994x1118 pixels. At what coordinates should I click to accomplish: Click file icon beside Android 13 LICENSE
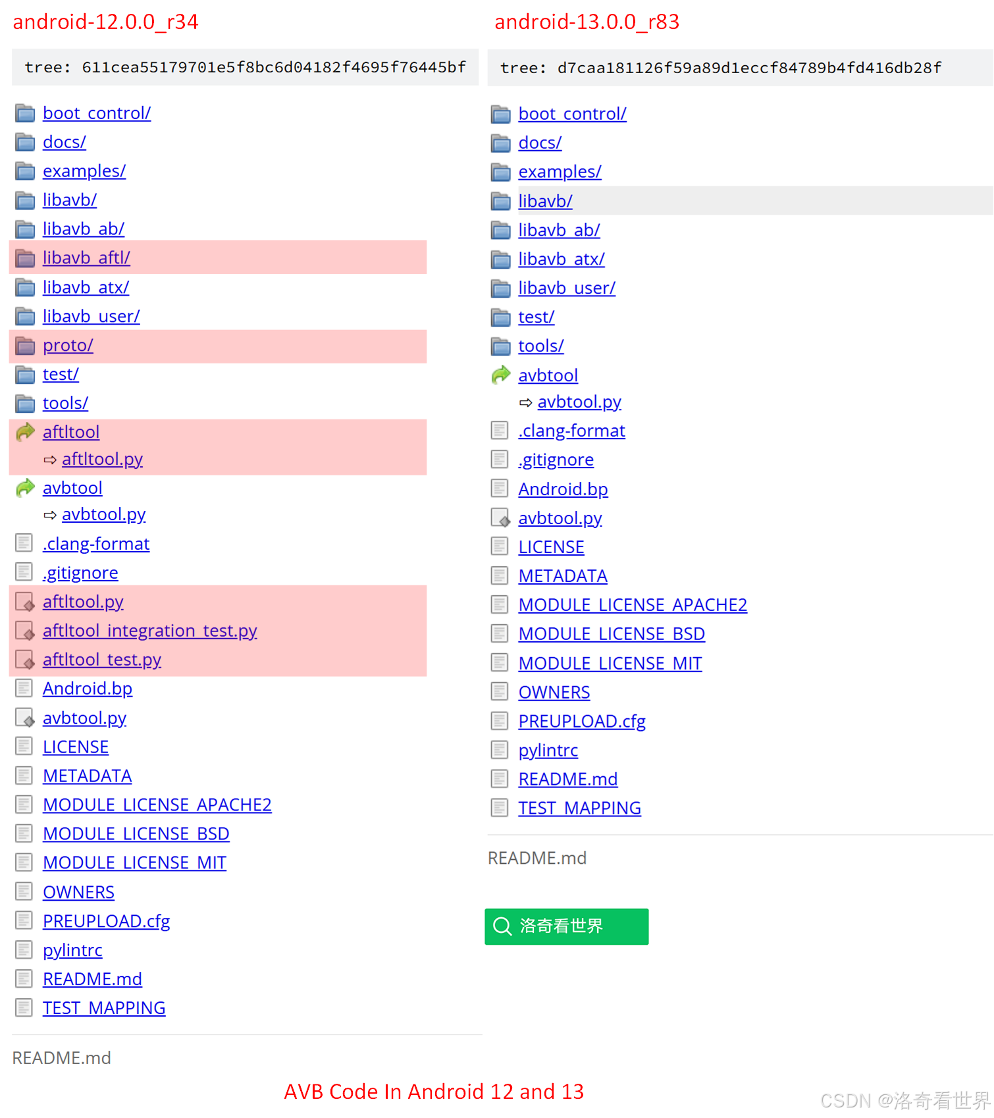click(500, 546)
